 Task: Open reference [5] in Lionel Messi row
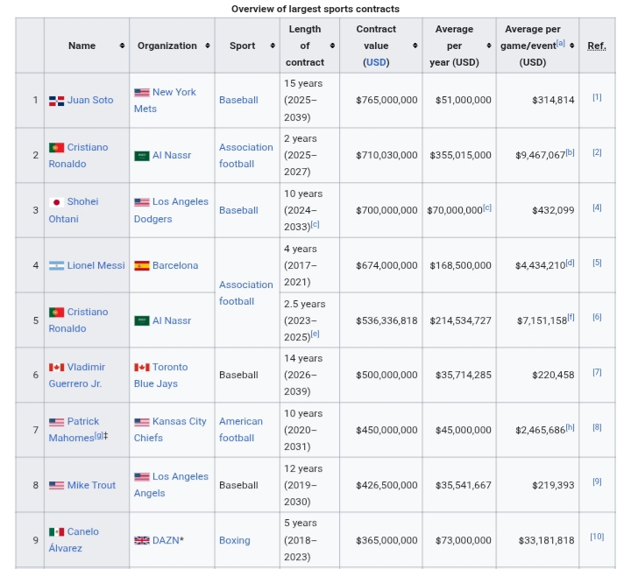[x=597, y=263]
